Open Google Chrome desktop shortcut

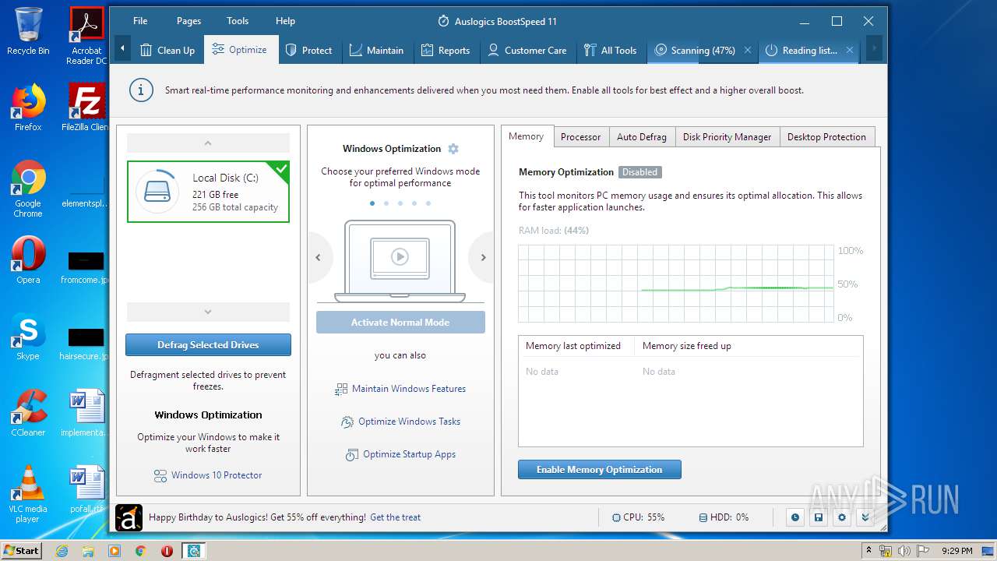[28, 189]
